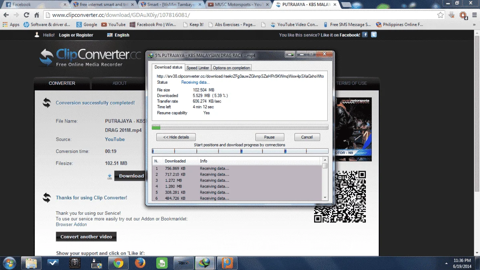Open Firefox in the taskbar

coord(140,263)
